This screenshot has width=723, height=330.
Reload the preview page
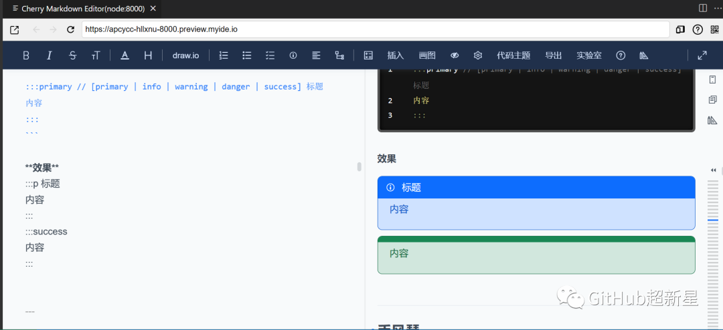pos(70,30)
